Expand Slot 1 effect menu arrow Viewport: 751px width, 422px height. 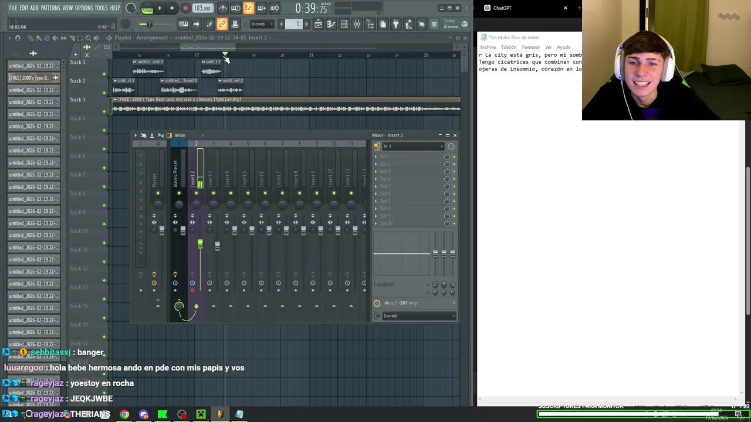coord(376,156)
